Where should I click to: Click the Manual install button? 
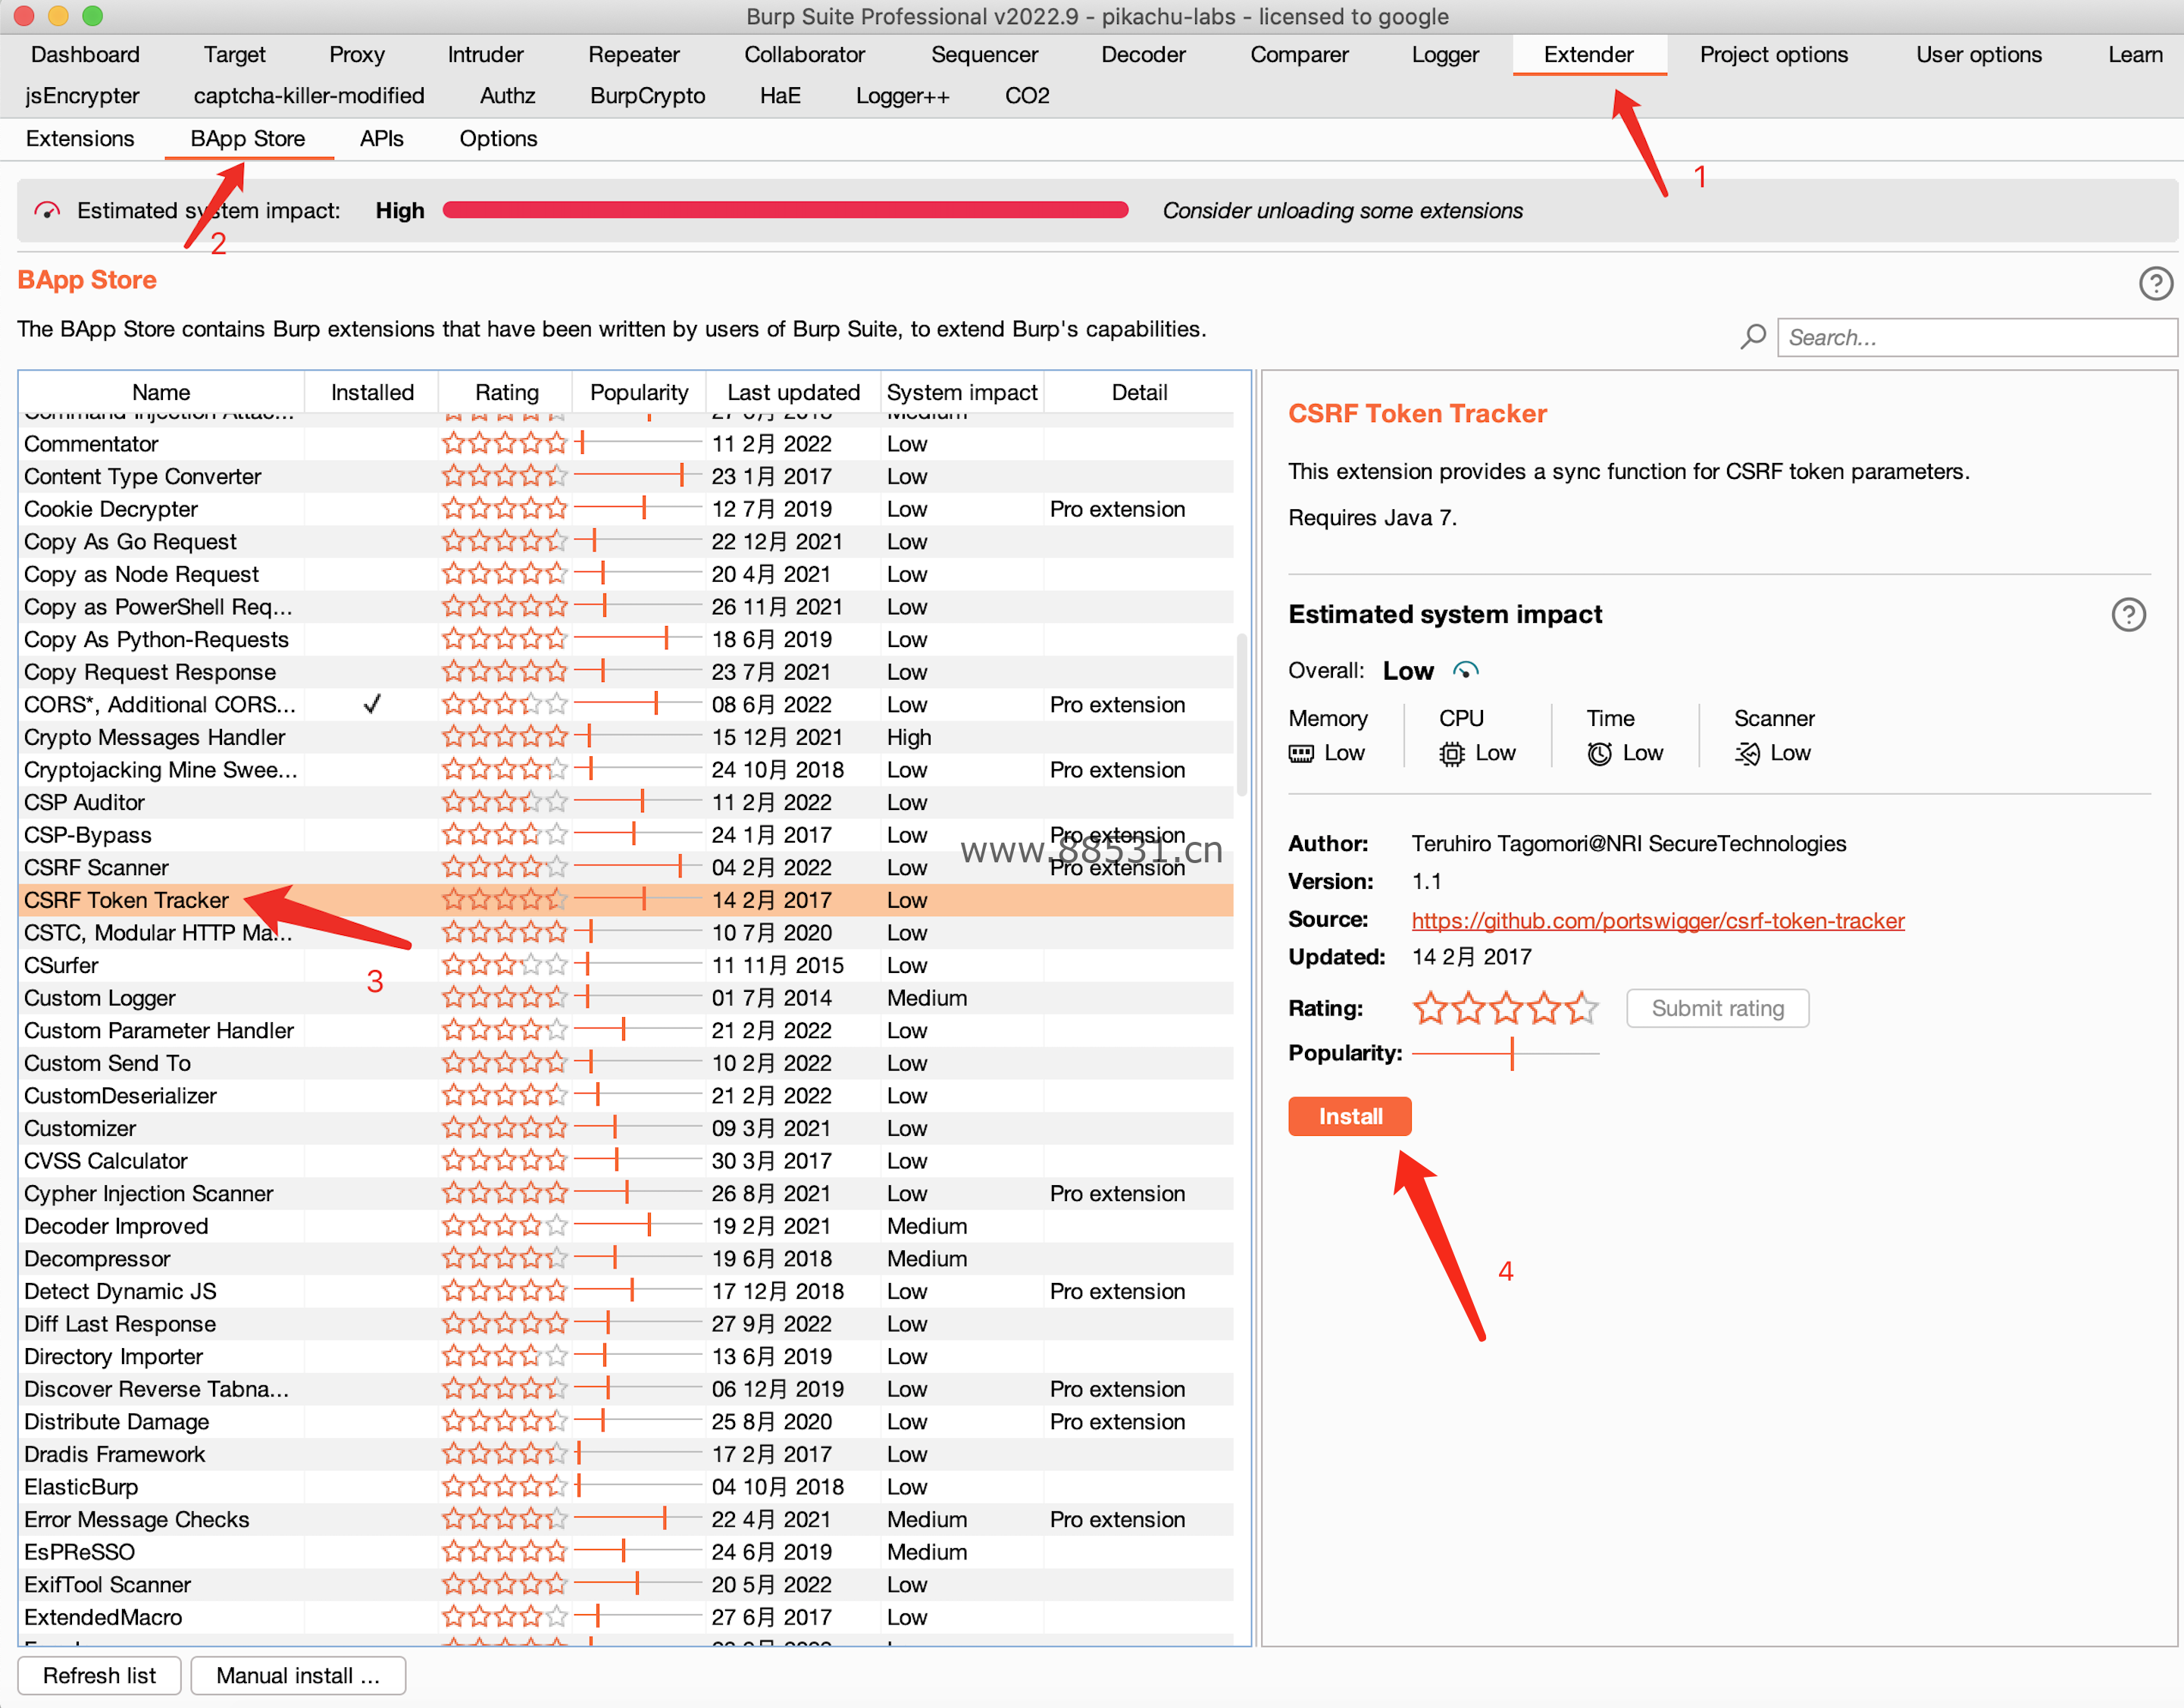coord(298,1675)
